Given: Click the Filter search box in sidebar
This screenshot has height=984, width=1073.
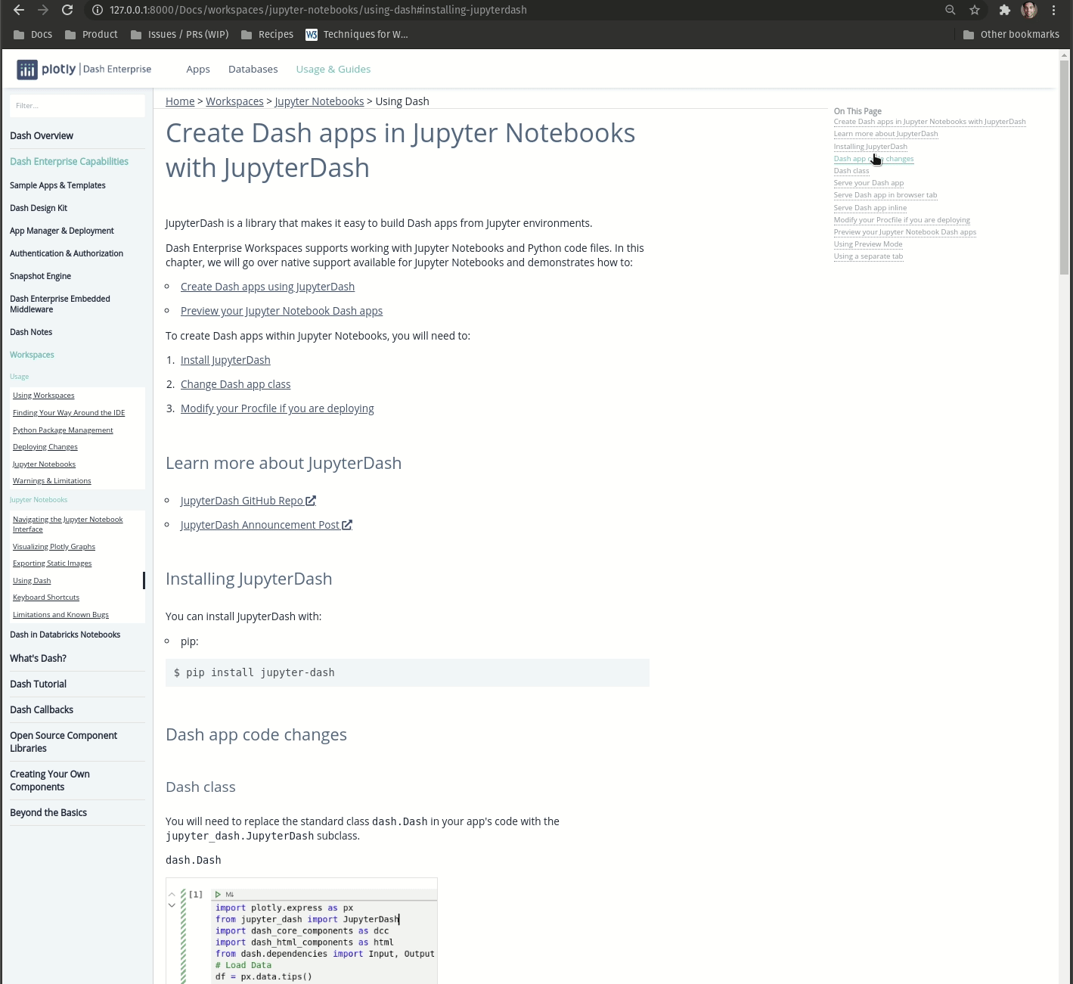Looking at the screenshot, I should 77,105.
